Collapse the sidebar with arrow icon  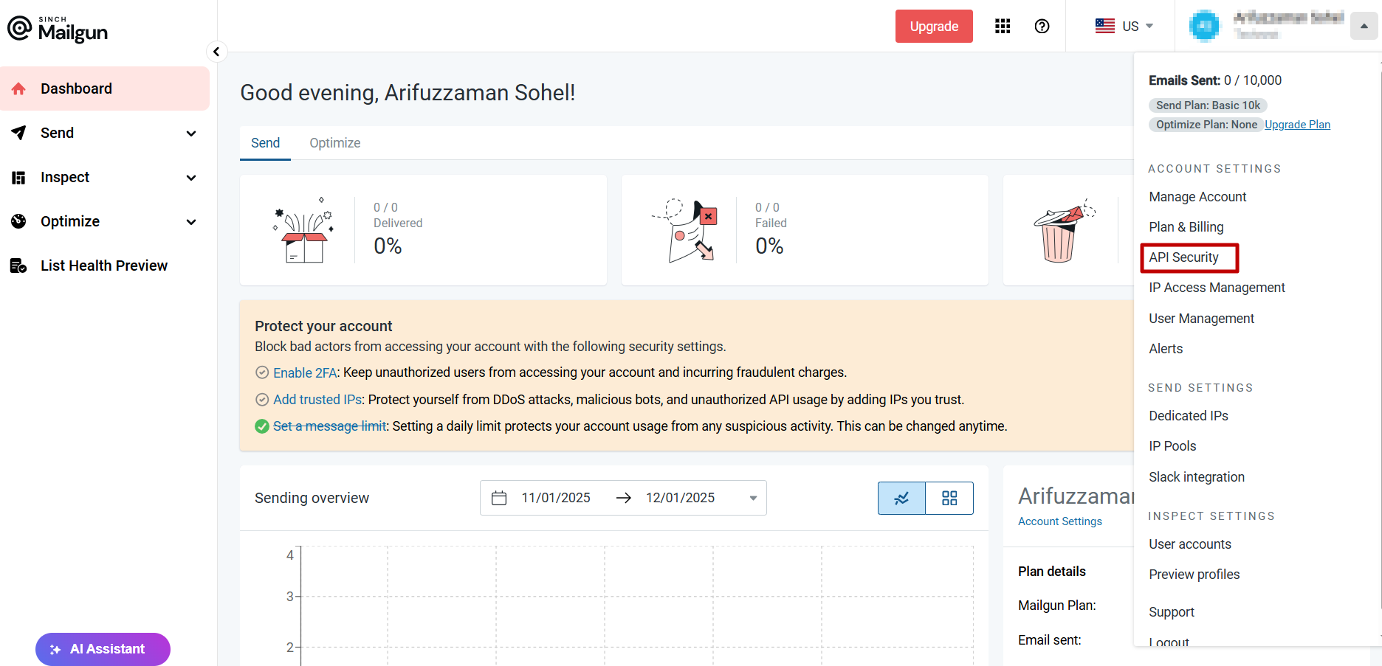coord(216,52)
